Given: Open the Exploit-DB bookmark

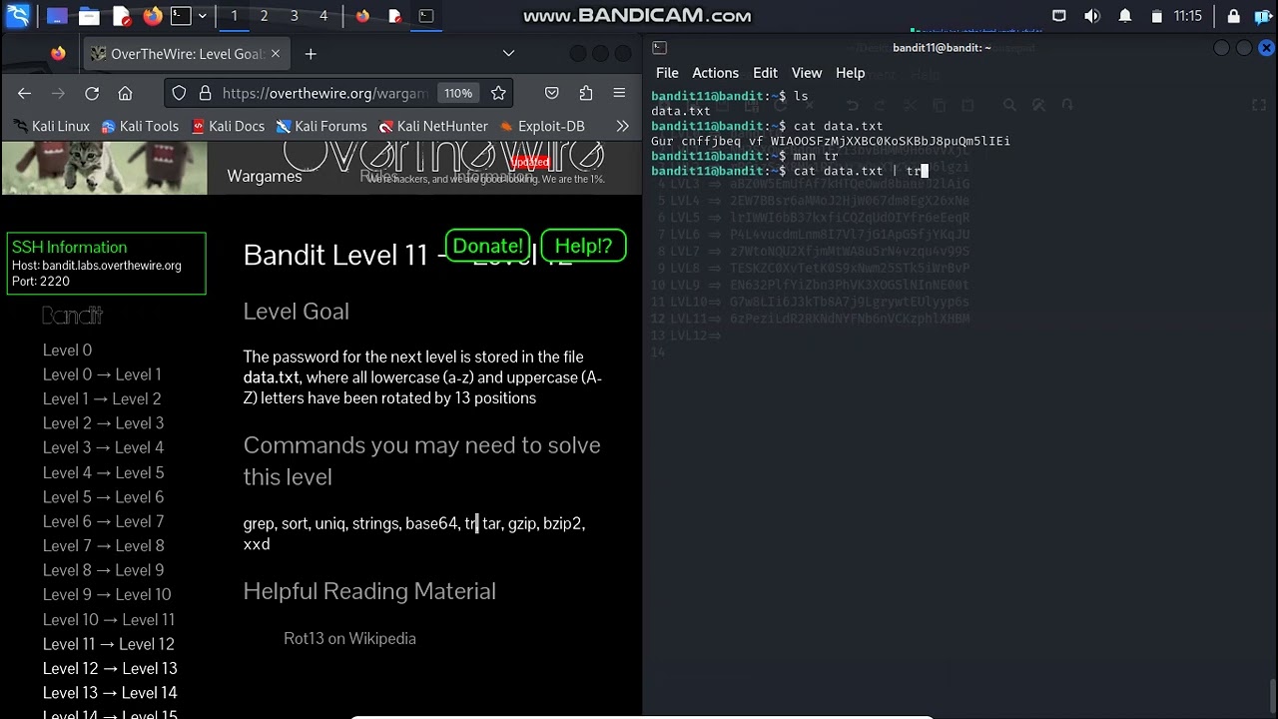Looking at the screenshot, I should (542, 127).
